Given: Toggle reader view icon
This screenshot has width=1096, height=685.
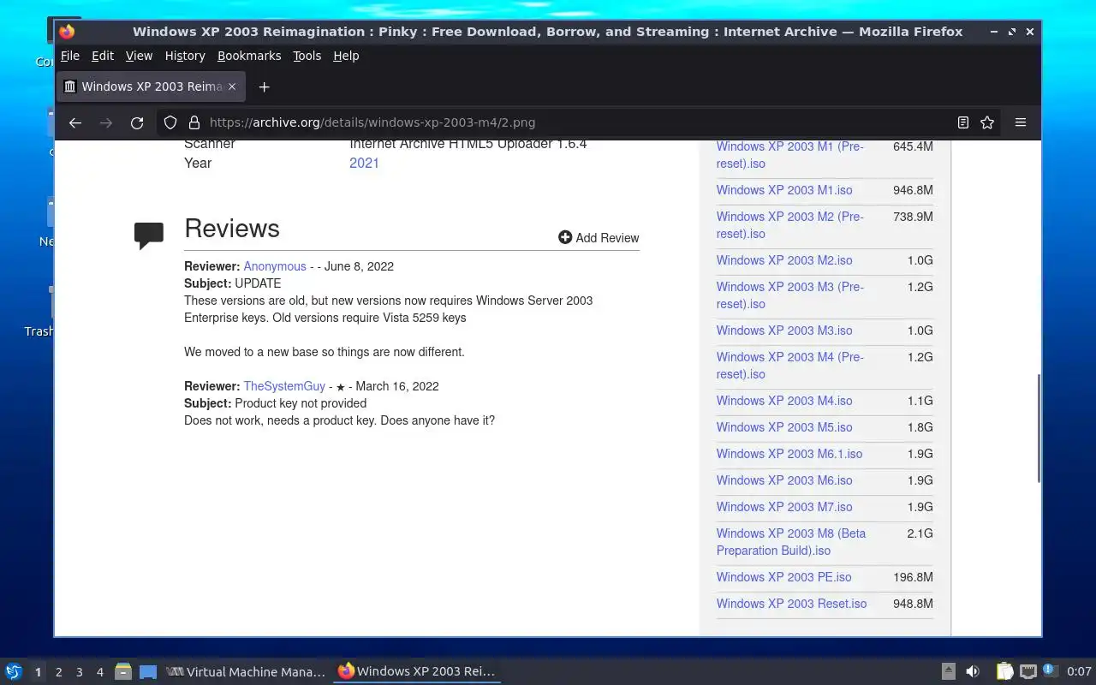Looking at the screenshot, I should click(963, 122).
